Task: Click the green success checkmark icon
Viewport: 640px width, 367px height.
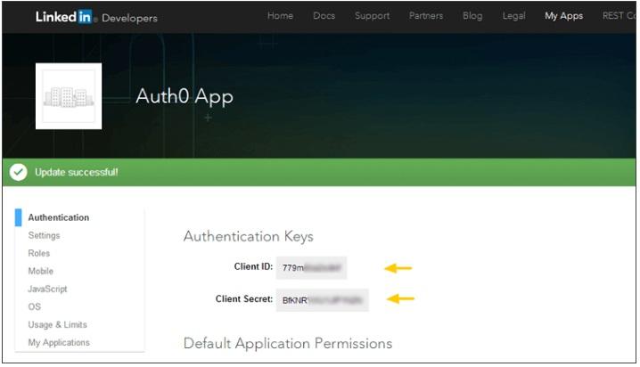Action: tap(19, 172)
